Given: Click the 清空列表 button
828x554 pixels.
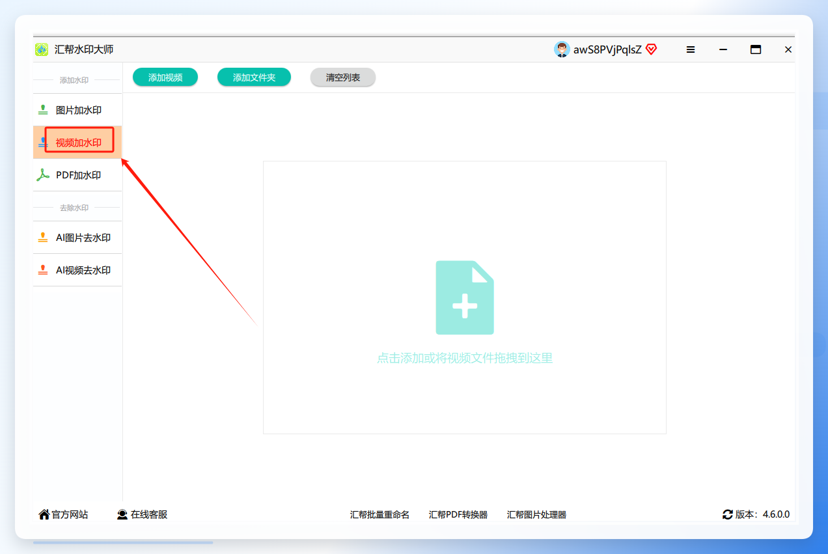Looking at the screenshot, I should (x=343, y=77).
